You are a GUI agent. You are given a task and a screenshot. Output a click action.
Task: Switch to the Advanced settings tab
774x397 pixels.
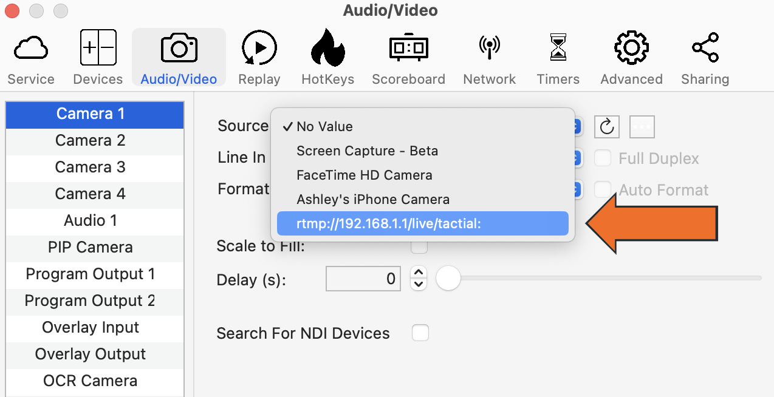tap(631, 56)
